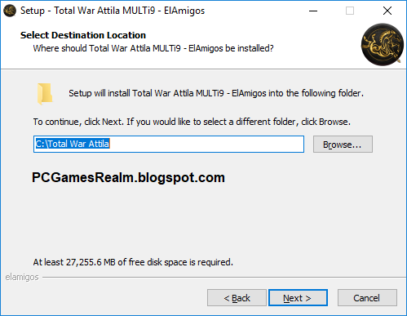The height and width of the screenshot is (316, 407).
Task: Click the elamigos label near divider
Action: (22, 277)
